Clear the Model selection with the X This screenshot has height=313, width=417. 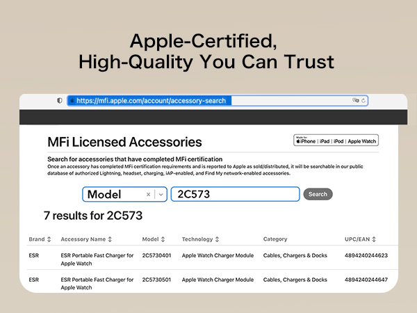tap(148, 195)
